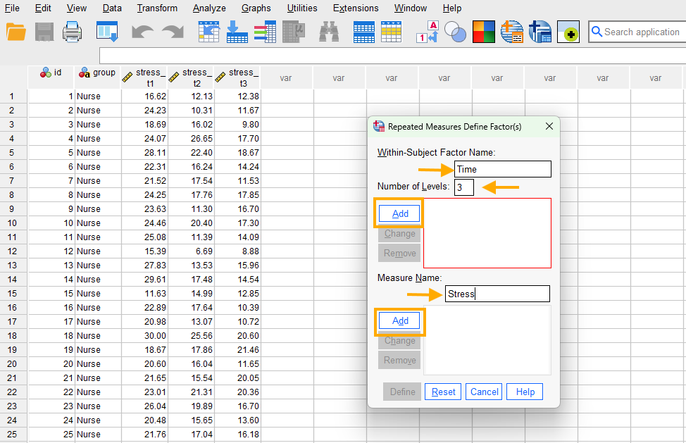Screen dimensions: 686x443
Task: Open the Data menu
Action: [x=112, y=8]
